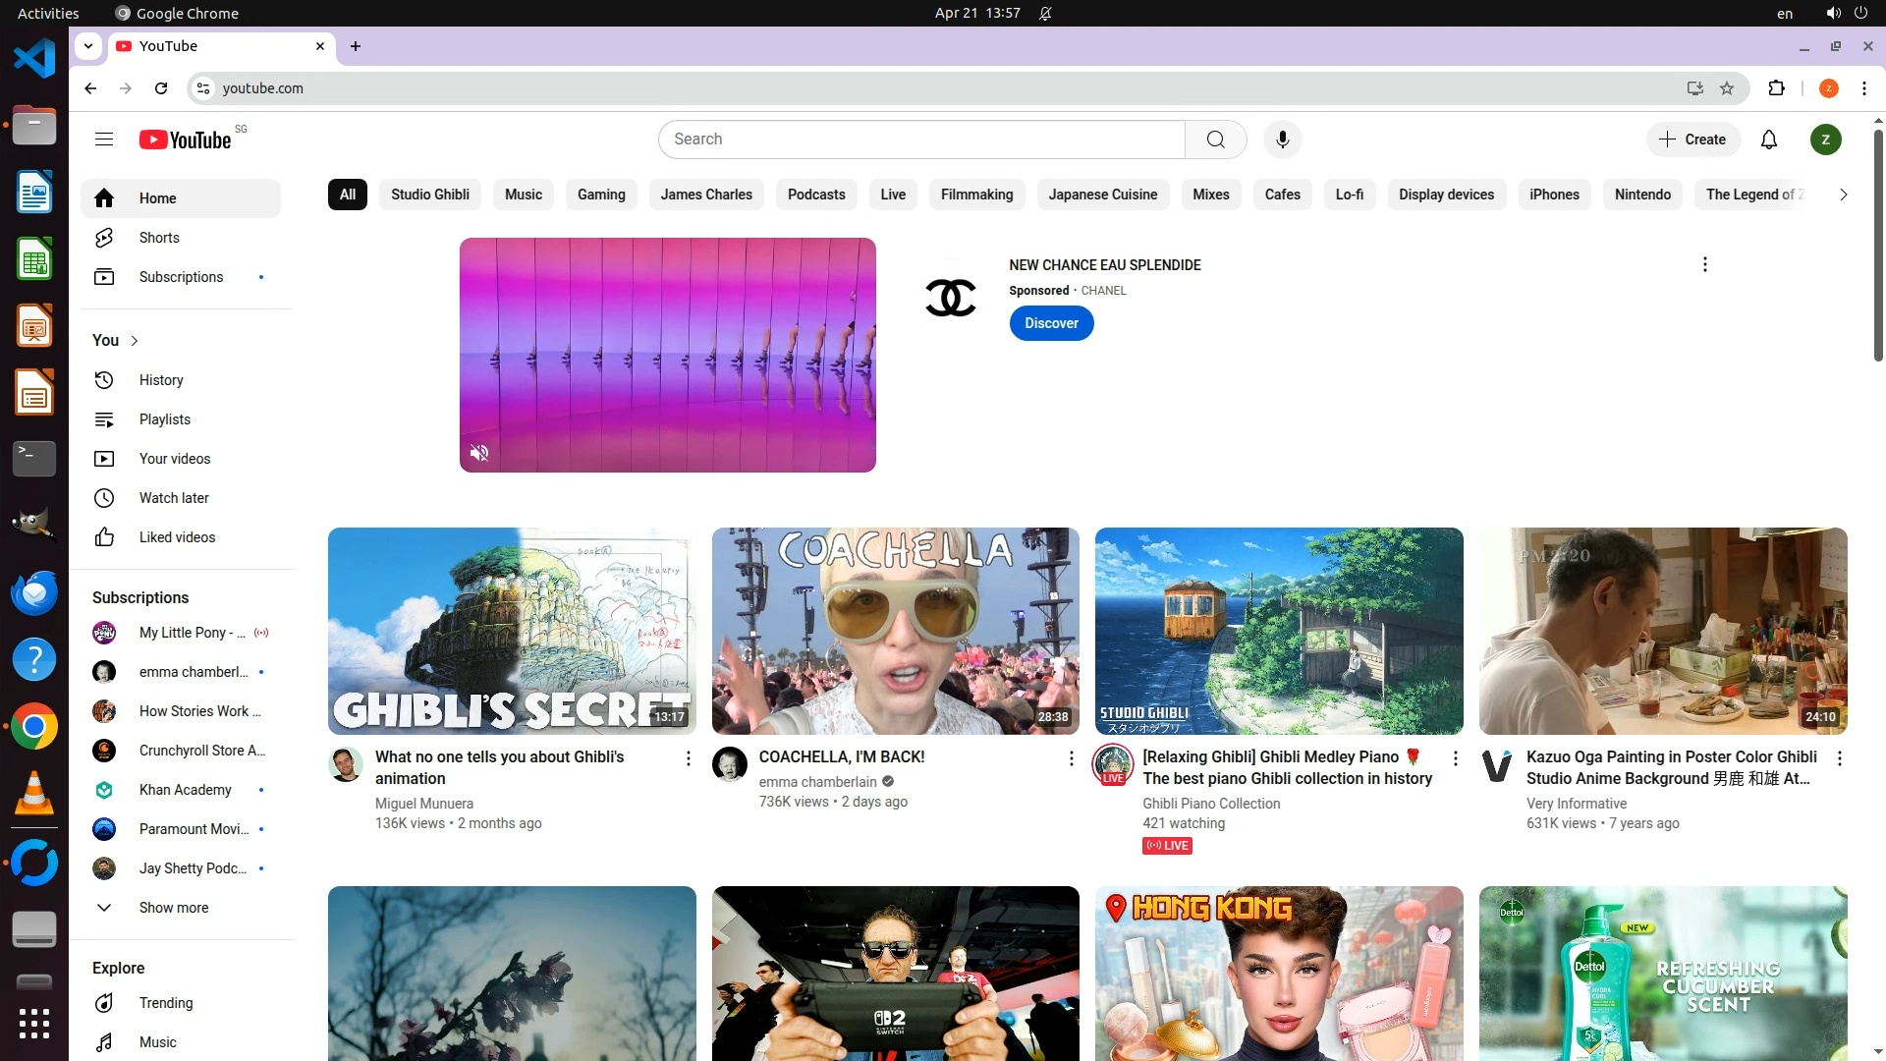
Task: Open the notifications bell
Action: [1768, 140]
